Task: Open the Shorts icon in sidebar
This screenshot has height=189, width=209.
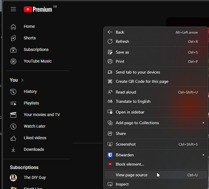Action: tap(13, 38)
